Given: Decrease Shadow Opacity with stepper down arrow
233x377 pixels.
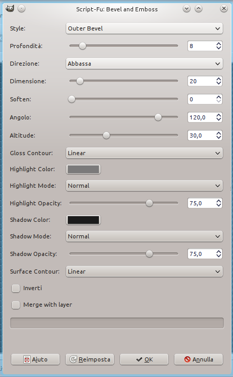Looking at the screenshot, I should (x=219, y=256).
